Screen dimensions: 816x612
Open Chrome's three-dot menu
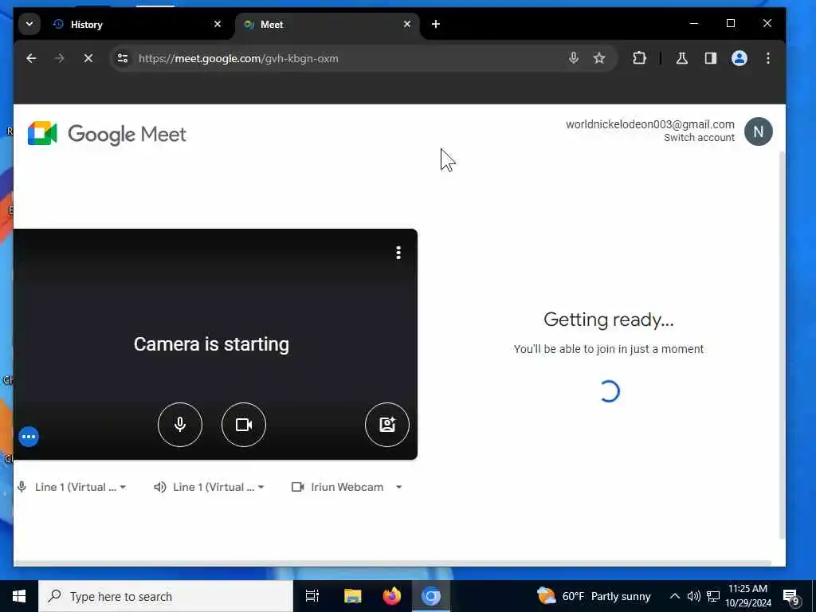[x=767, y=58]
